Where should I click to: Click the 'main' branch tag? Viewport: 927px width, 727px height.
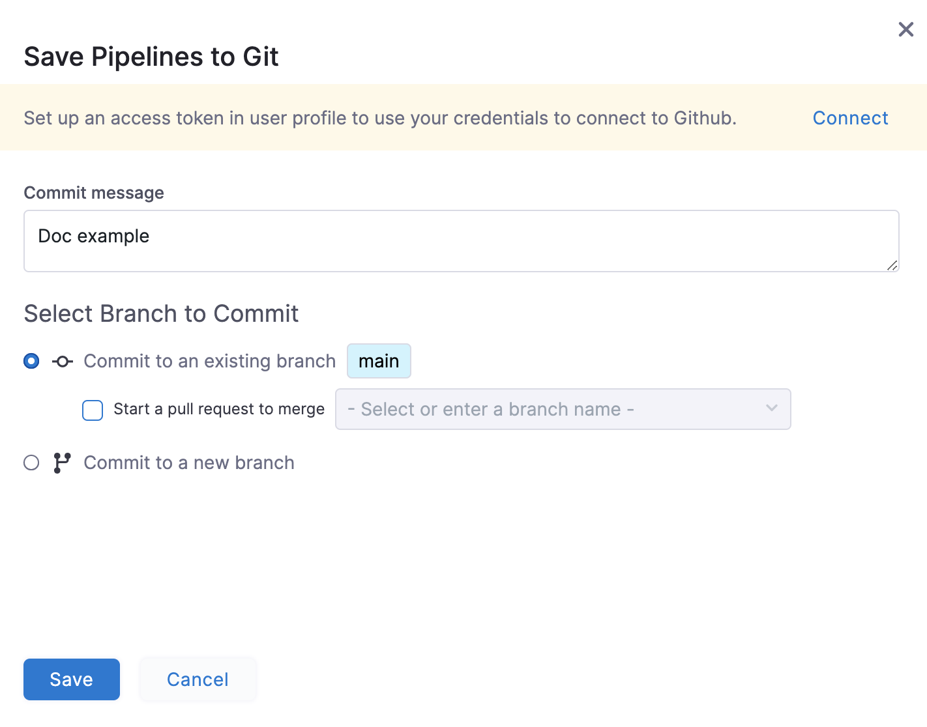(379, 361)
